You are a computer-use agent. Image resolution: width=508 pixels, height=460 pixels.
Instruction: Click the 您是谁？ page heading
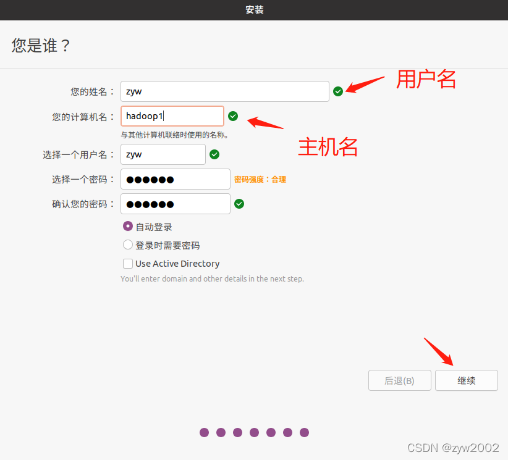[x=41, y=45]
